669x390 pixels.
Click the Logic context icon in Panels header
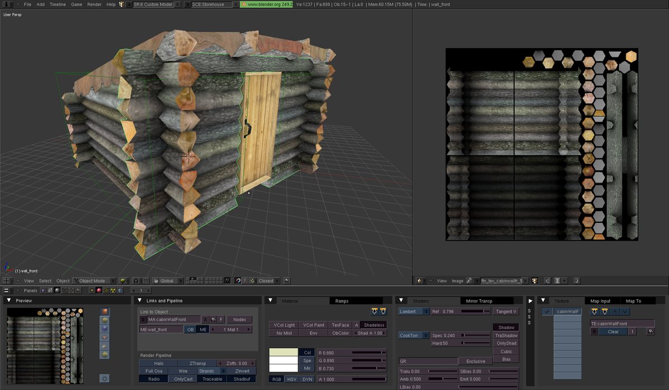(42, 290)
